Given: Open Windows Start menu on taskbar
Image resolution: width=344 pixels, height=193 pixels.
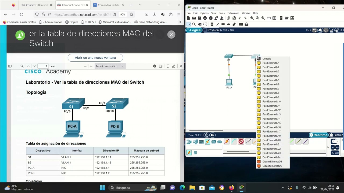Looking at the screenshot, I should pyautogui.click(x=102, y=188).
